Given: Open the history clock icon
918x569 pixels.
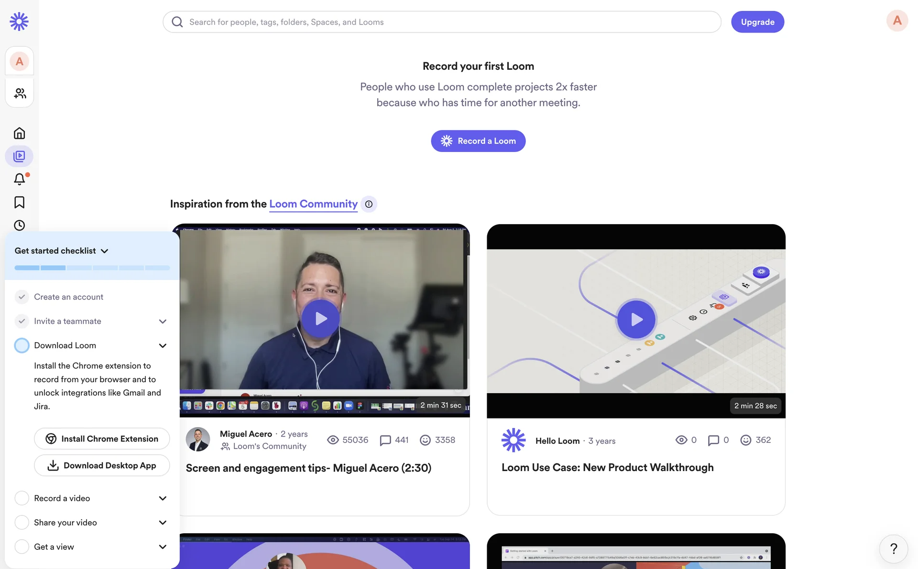Looking at the screenshot, I should (19, 225).
